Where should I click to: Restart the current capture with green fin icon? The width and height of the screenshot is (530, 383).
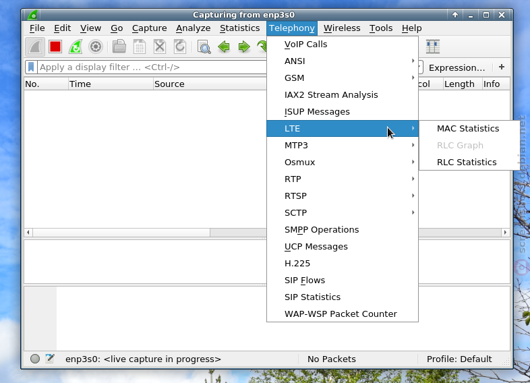76,47
